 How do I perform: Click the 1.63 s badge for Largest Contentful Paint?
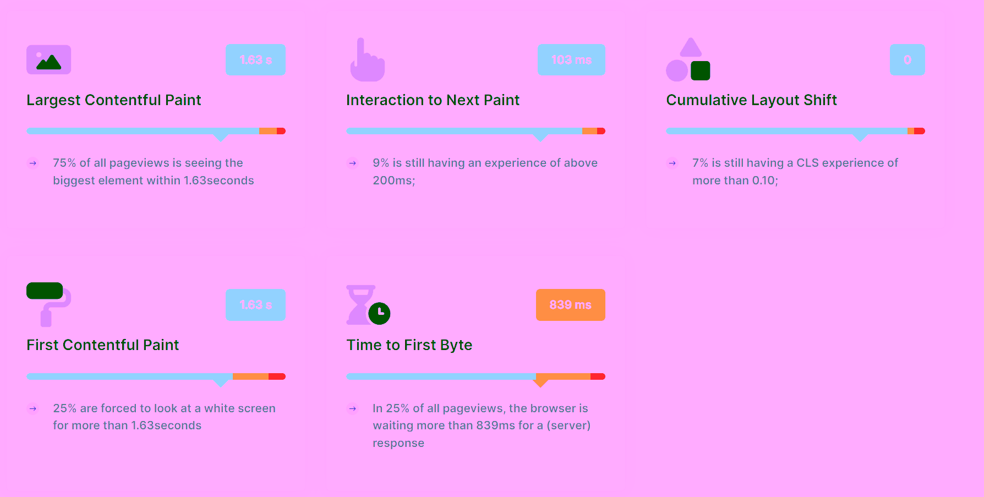[255, 60]
